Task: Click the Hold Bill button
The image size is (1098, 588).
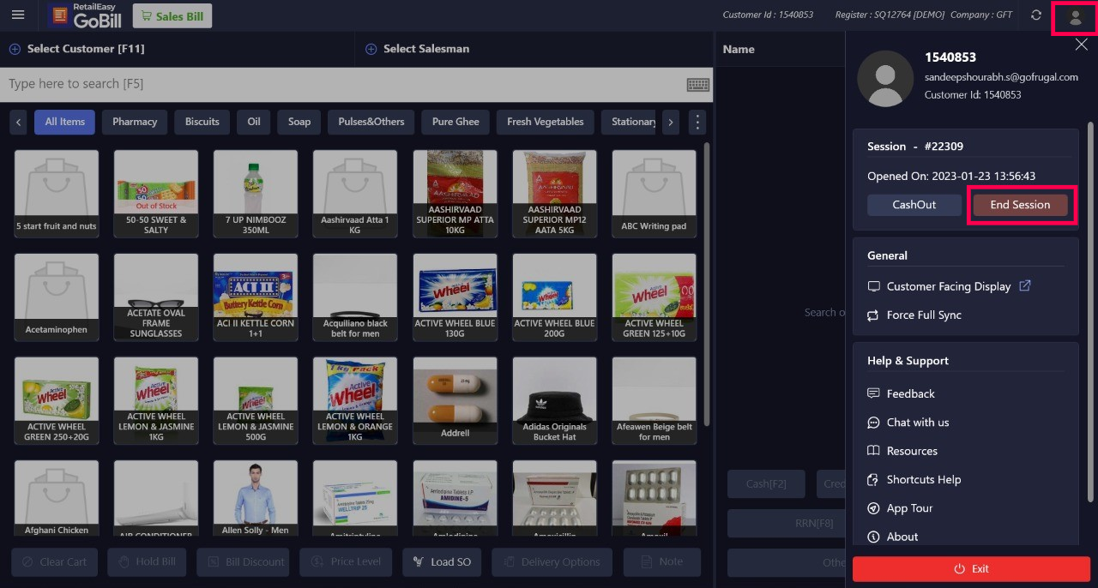Action: [147, 562]
